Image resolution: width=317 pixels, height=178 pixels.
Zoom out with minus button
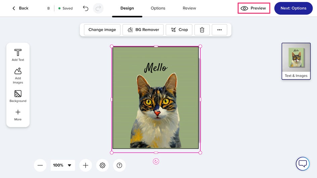[40, 165]
